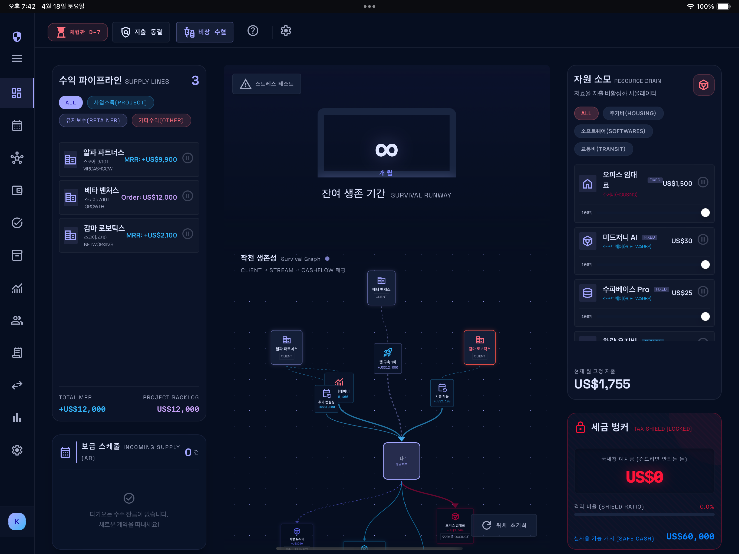Screen dimensions: 739x554
Task: Select the 추가 컨설팅 stream node
Action: pos(326,399)
